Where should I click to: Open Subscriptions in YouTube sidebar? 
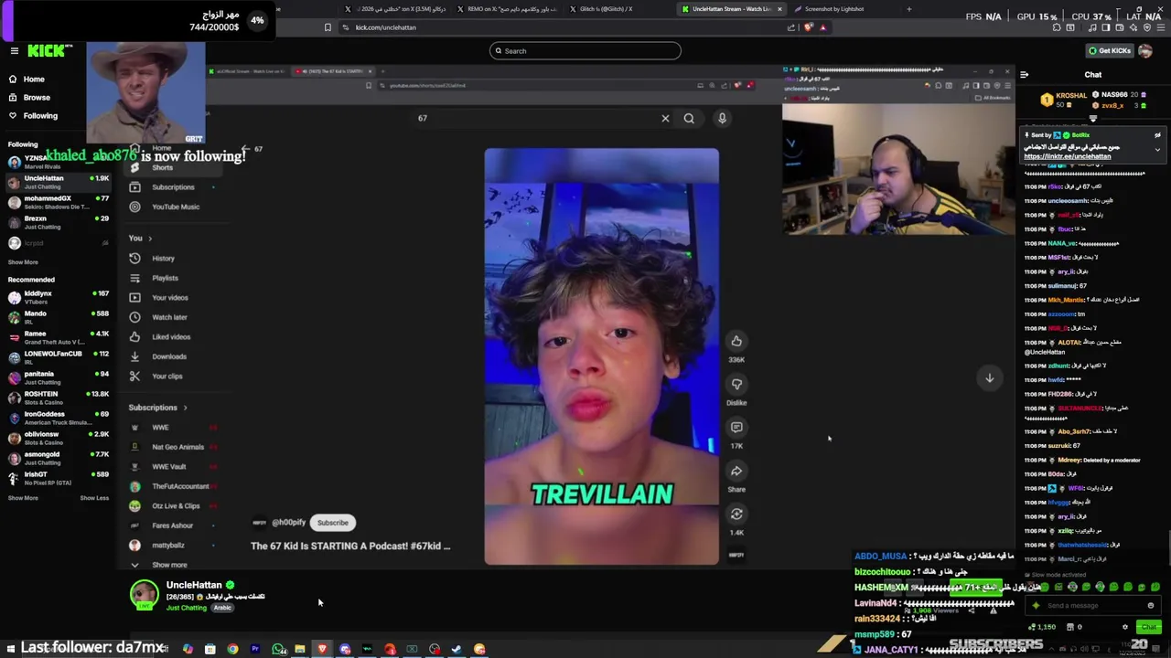pyautogui.click(x=173, y=187)
